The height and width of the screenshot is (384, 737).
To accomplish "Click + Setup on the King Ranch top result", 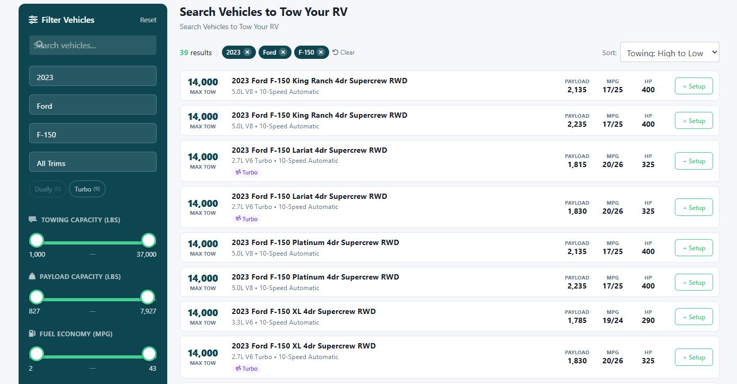I will (x=693, y=86).
